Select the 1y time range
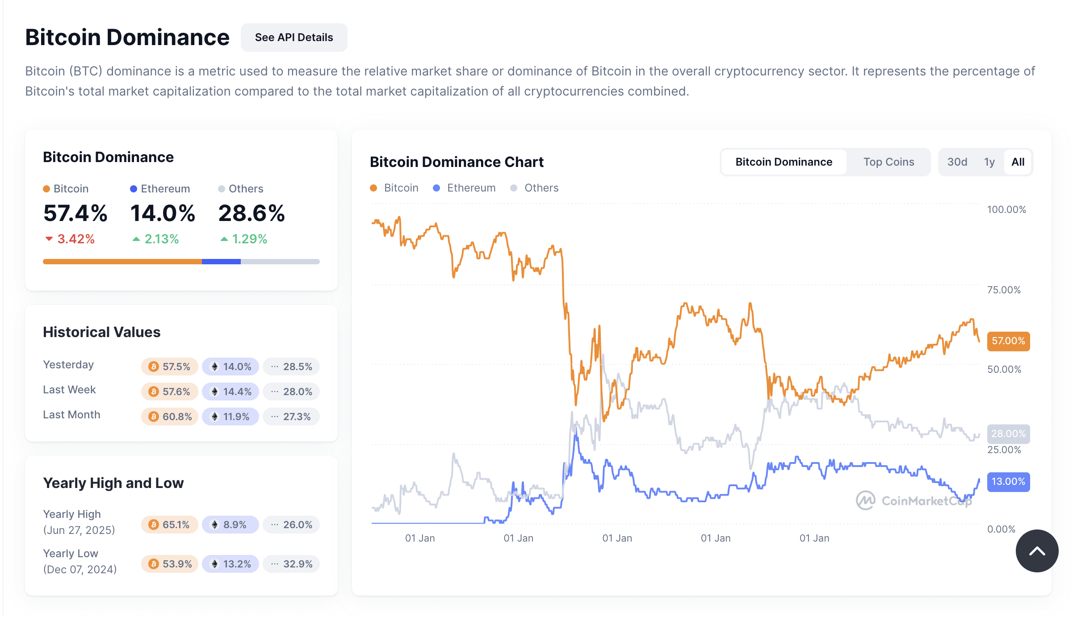 [989, 162]
